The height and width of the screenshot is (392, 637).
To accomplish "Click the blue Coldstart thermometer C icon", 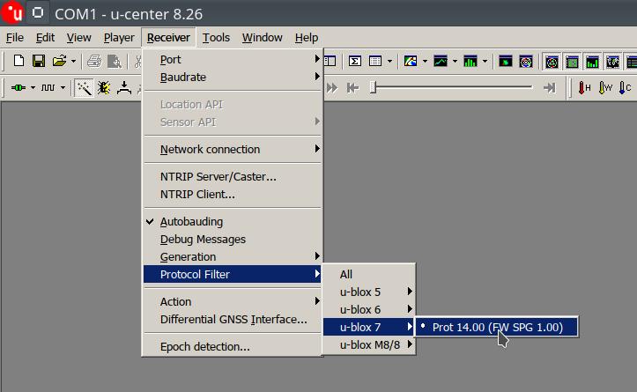I will click(x=625, y=88).
